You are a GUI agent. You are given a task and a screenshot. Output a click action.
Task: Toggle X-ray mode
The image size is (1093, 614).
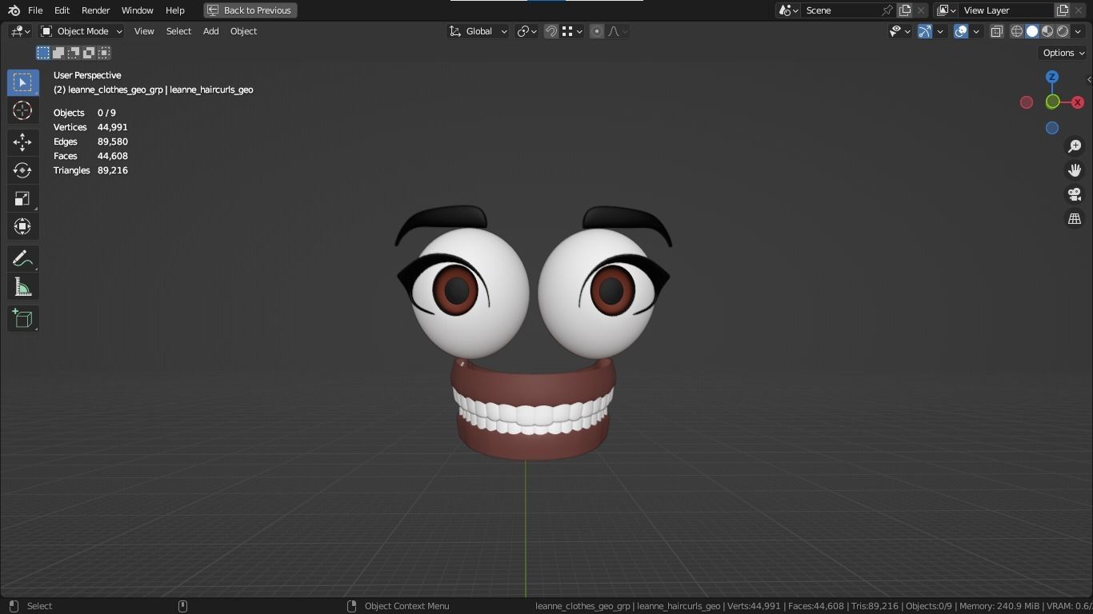pos(997,31)
